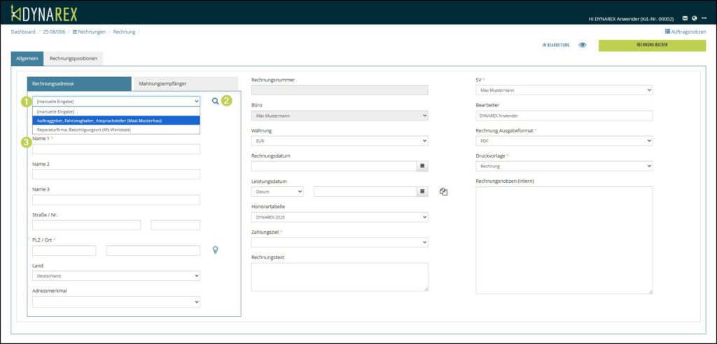Click the copy date icon next to Leistungsdatum
Screen dimensions: 717x344
coord(443,191)
